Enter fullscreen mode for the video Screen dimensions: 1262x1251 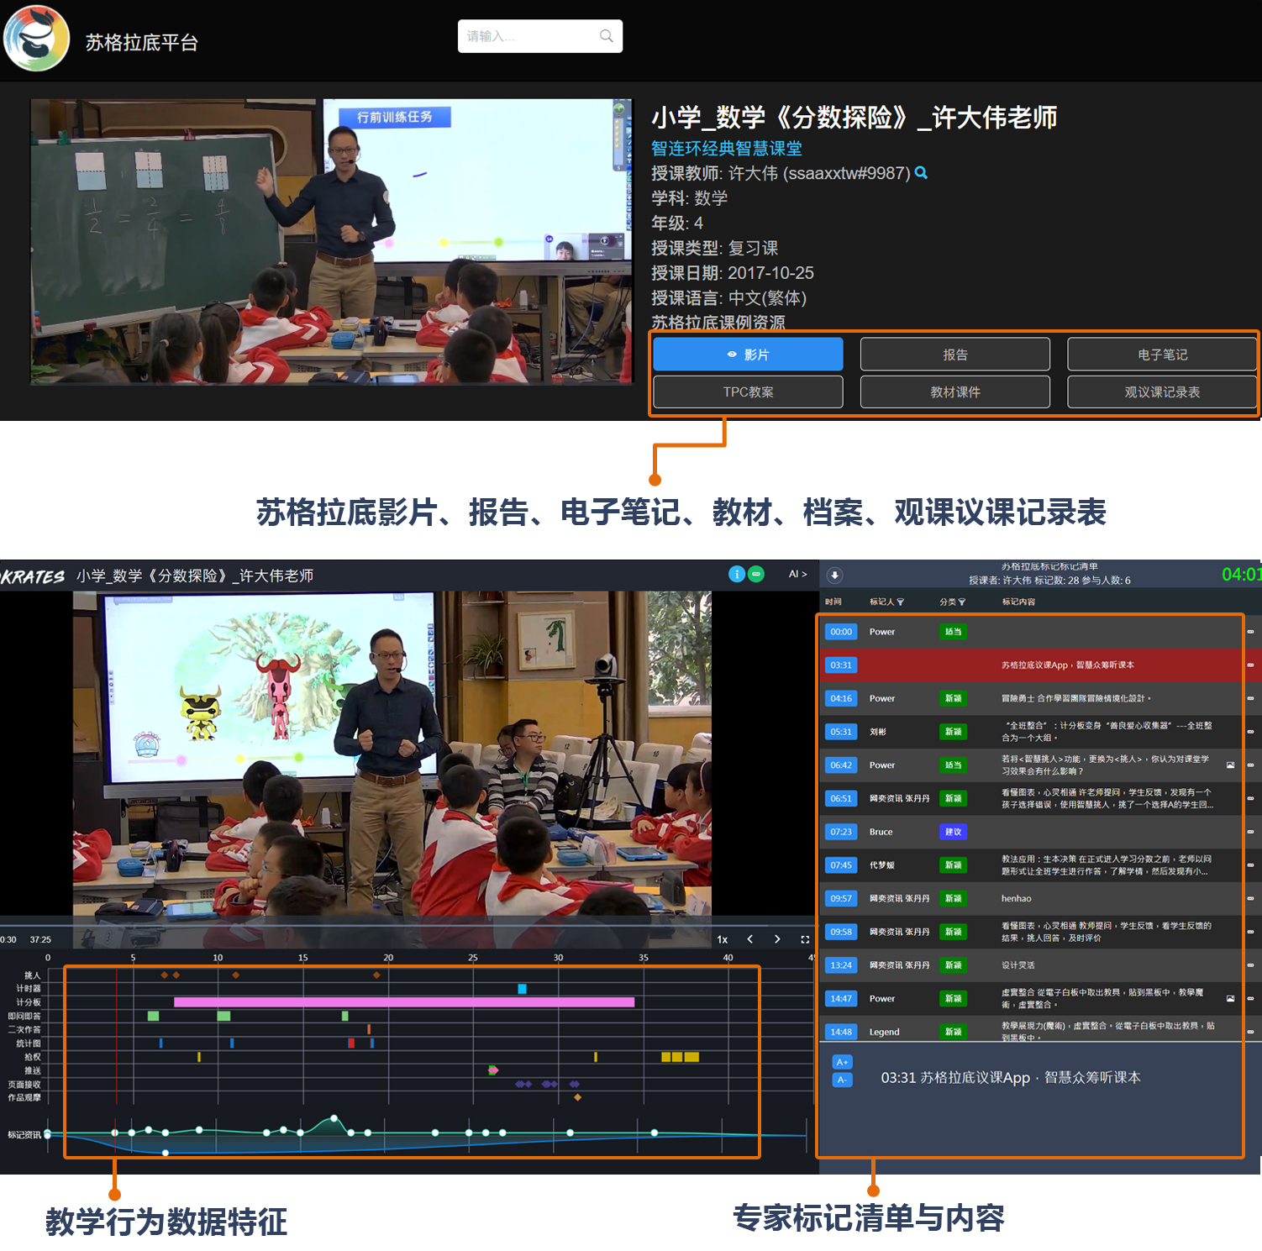[x=804, y=939]
